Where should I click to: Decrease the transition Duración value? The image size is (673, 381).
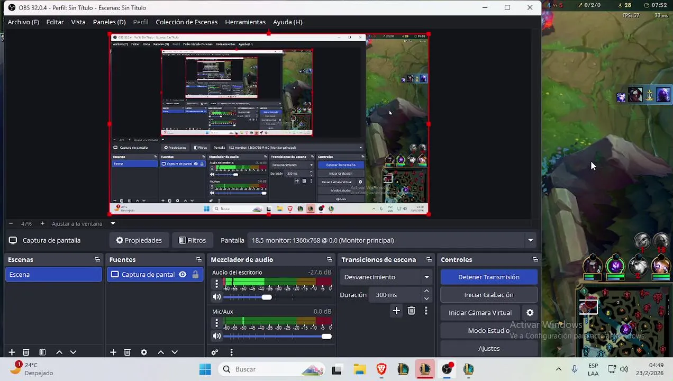[x=426, y=298]
